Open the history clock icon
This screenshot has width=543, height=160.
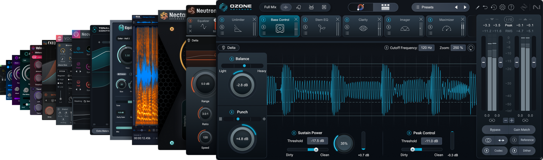494,7
